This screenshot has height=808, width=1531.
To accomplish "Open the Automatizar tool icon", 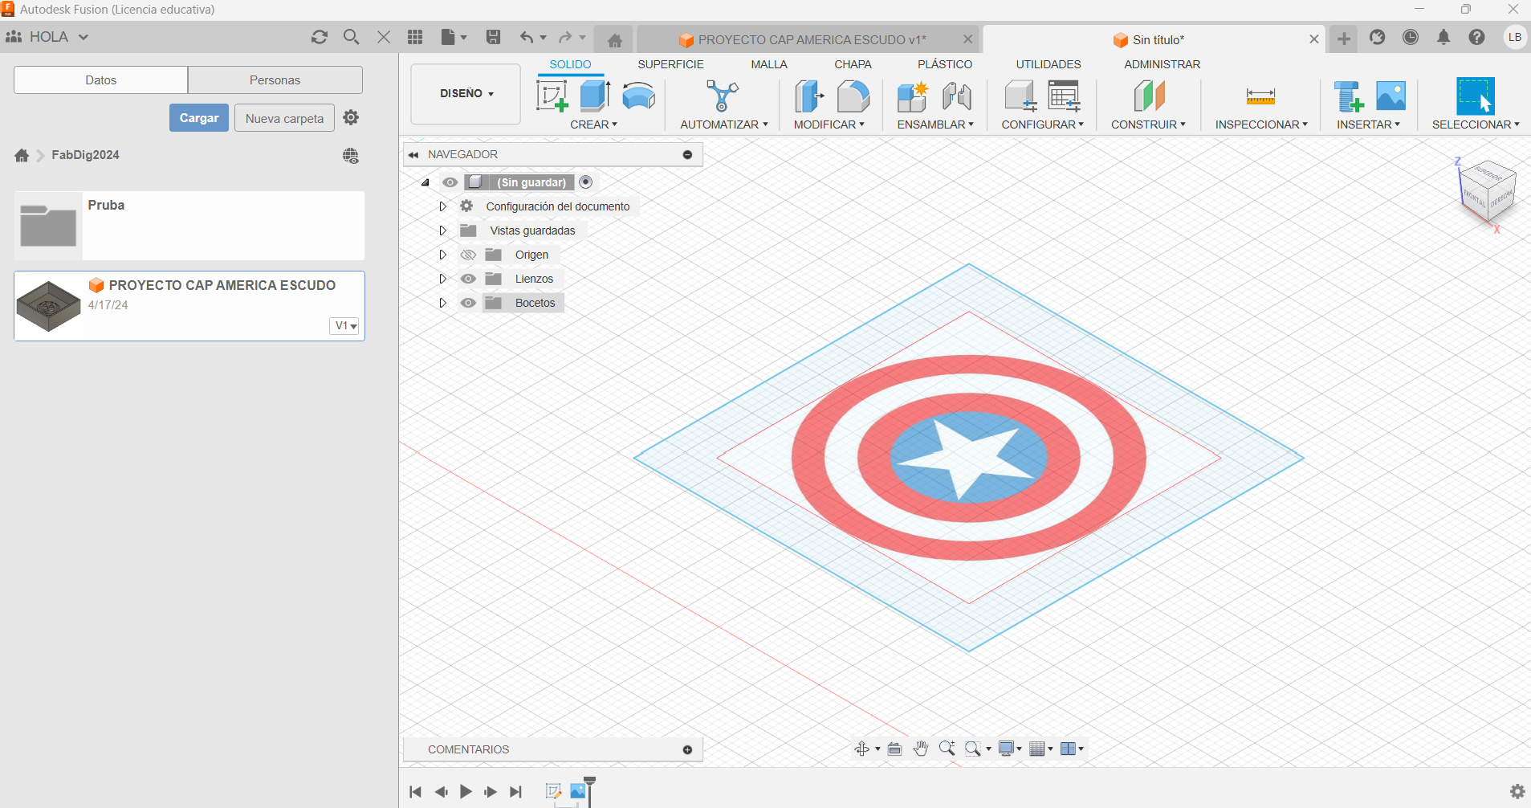I will (723, 96).
